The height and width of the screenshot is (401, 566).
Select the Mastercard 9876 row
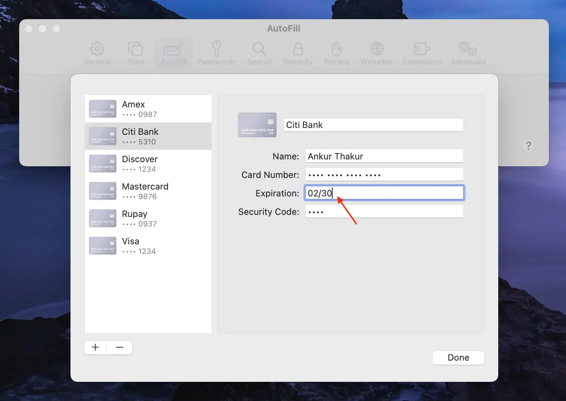click(148, 191)
